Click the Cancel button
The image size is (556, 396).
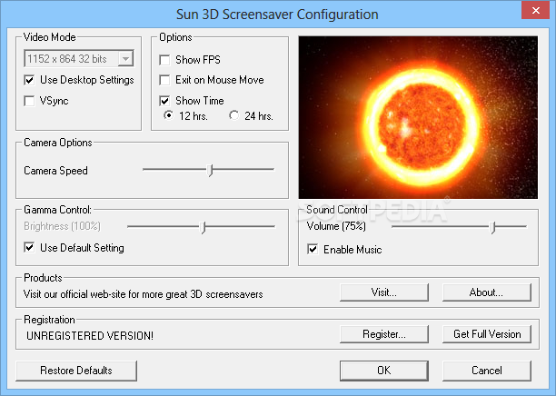487,371
